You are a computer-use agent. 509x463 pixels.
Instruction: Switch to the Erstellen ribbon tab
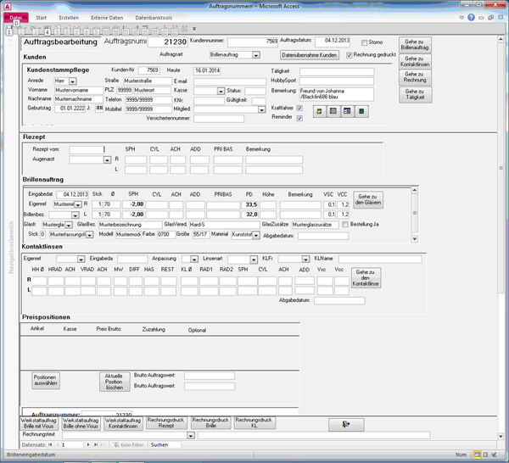[x=69, y=18]
